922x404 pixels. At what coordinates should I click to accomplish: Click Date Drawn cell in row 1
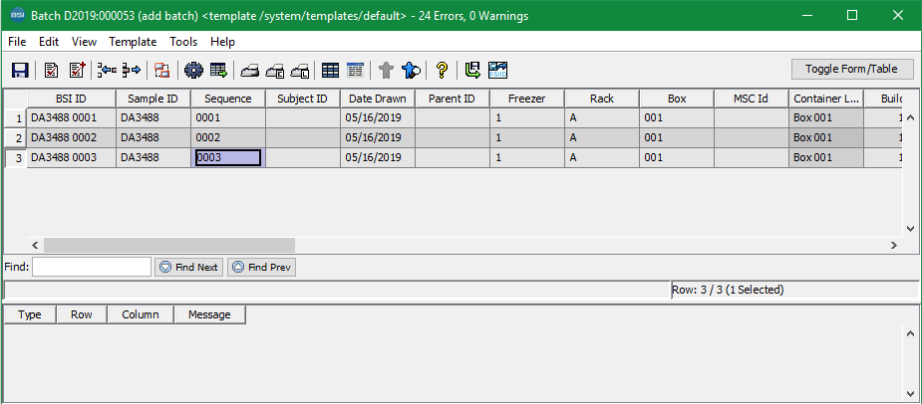pyautogui.click(x=378, y=117)
